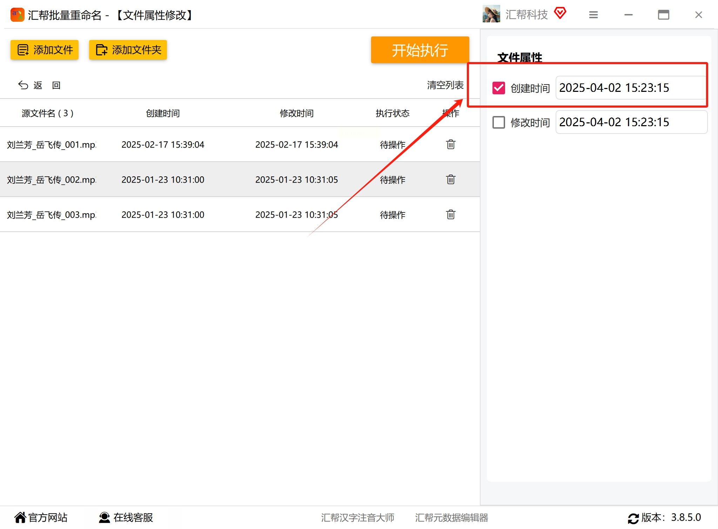Screen dimensions: 718x529
Task: Open the hamburger menu in title bar
Action: 593,15
